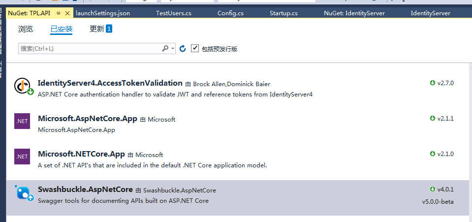Image resolution: width=472 pixels, height=222 pixels.
Task: Click the package list vertical scrollbar
Action: 471,142
